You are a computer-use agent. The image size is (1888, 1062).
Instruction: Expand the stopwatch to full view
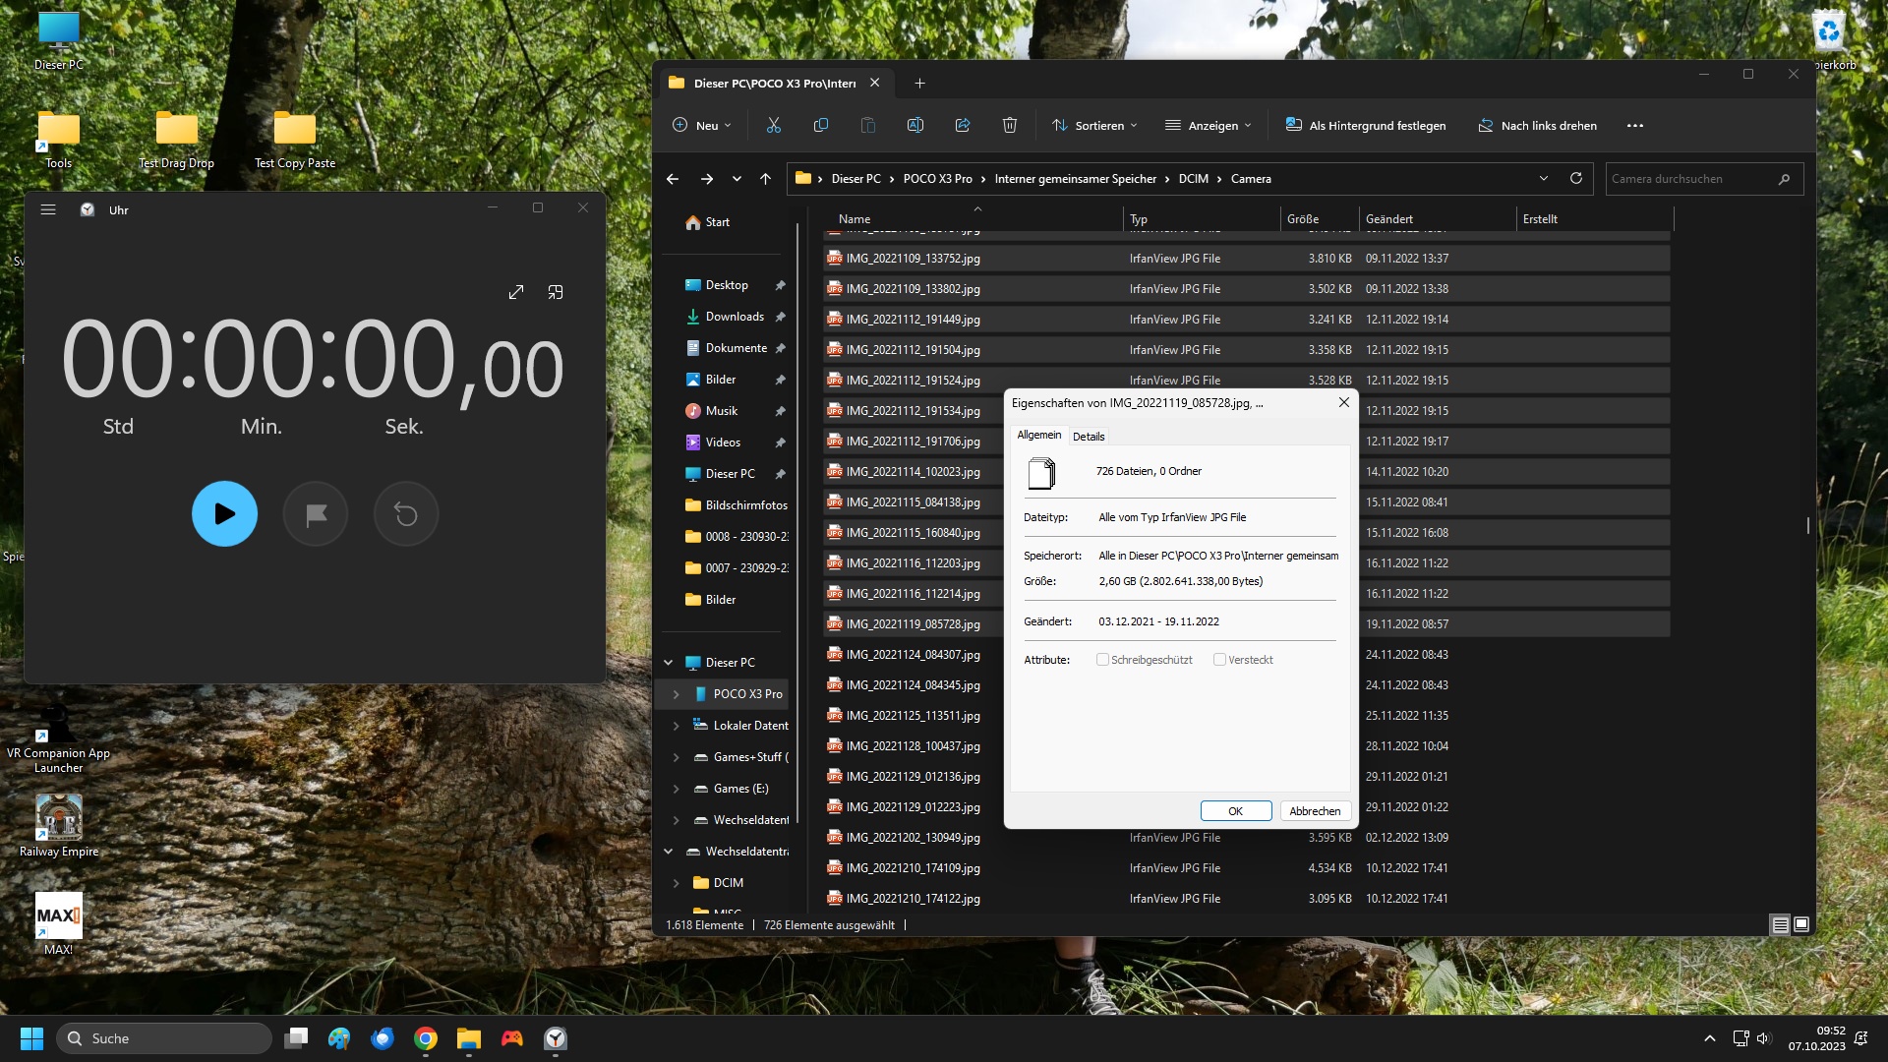[x=516, y=292]
